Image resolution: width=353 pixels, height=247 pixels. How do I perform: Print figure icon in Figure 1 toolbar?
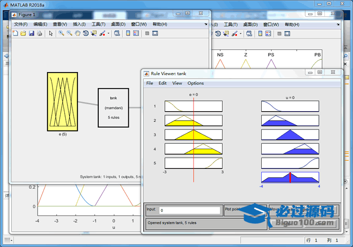(x=39, y=33)
